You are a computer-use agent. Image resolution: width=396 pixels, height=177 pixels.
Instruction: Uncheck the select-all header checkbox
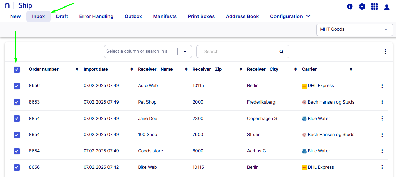(17, 70)
